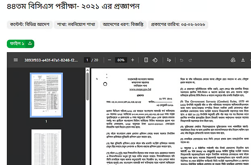The image size is (251, 165).
Task: Rotate the document counterclockwise
Action: [155, 60]
